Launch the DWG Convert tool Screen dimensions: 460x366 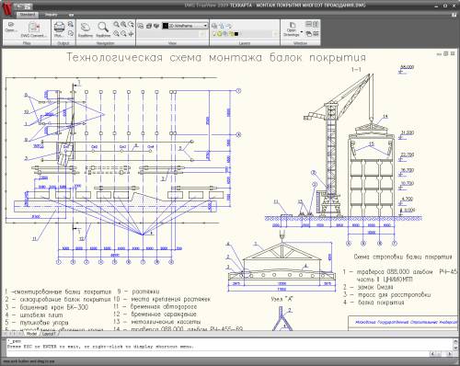tap(34, 27)
